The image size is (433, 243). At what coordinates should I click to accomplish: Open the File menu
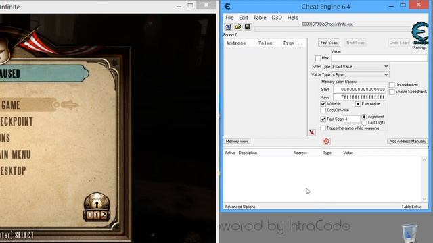(229, 18)
